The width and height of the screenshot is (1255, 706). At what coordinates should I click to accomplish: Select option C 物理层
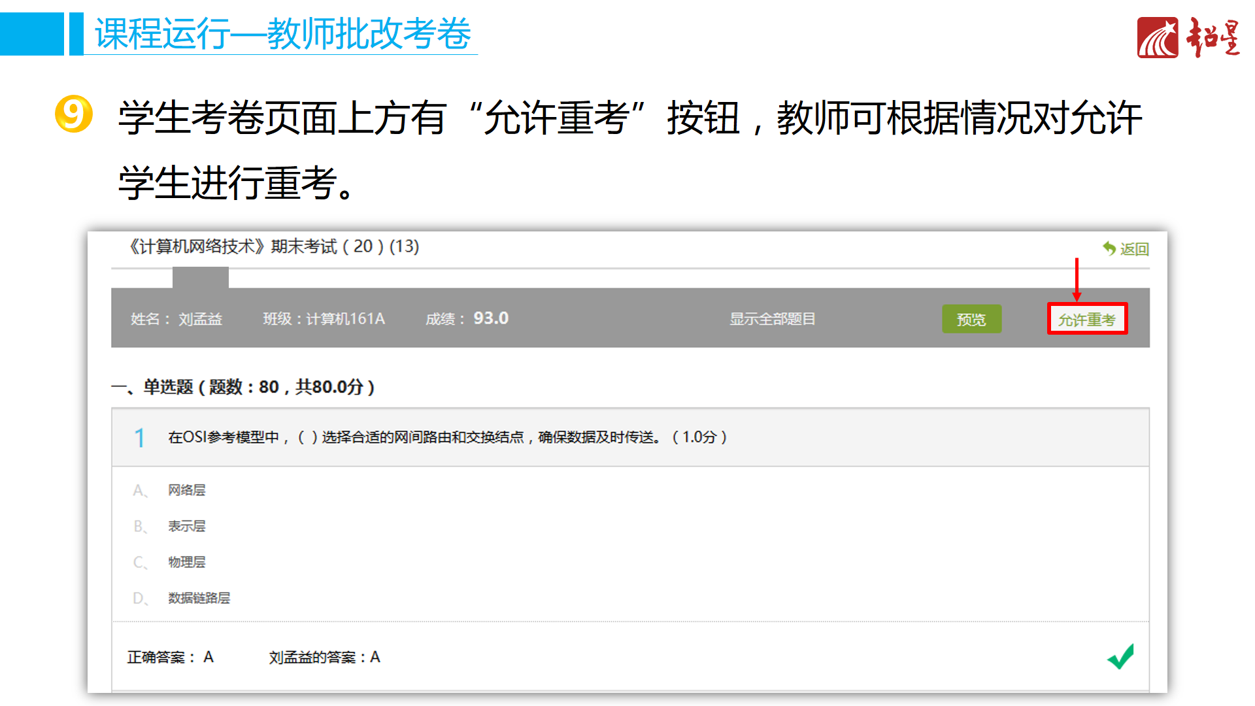click(x=186, y=562)
